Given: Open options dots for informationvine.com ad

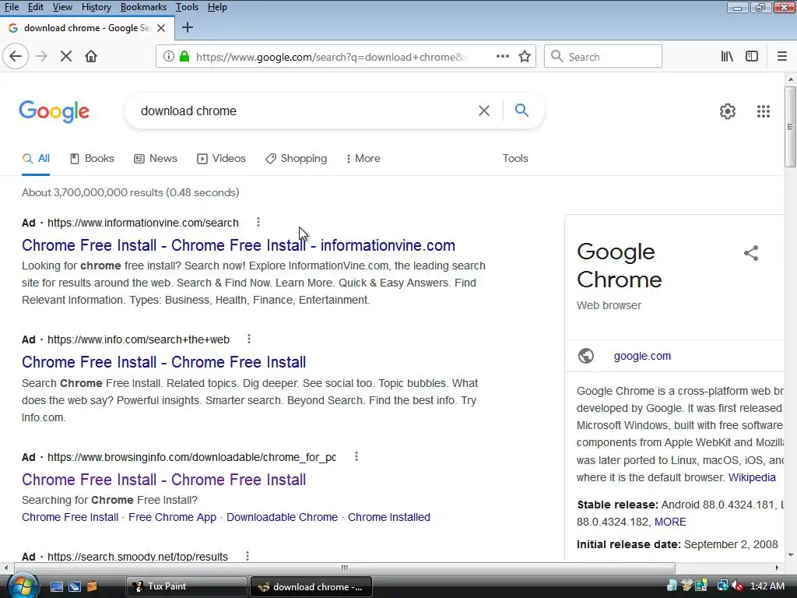Looking at the screenshot, I should click(x=258, y=222).
